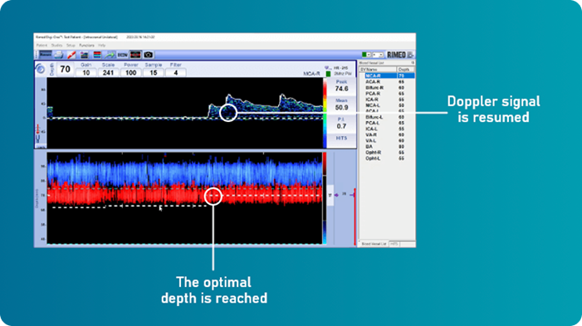Click the printer icon in toolbar
This screenshot has width=582, height=326.
click(x=59, y=55)
